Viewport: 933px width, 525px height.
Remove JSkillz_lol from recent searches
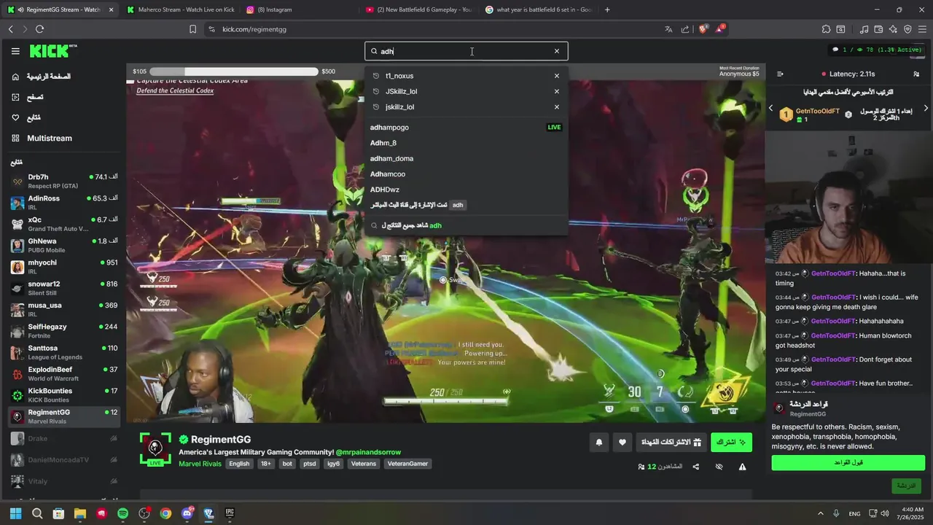(557, 91)
